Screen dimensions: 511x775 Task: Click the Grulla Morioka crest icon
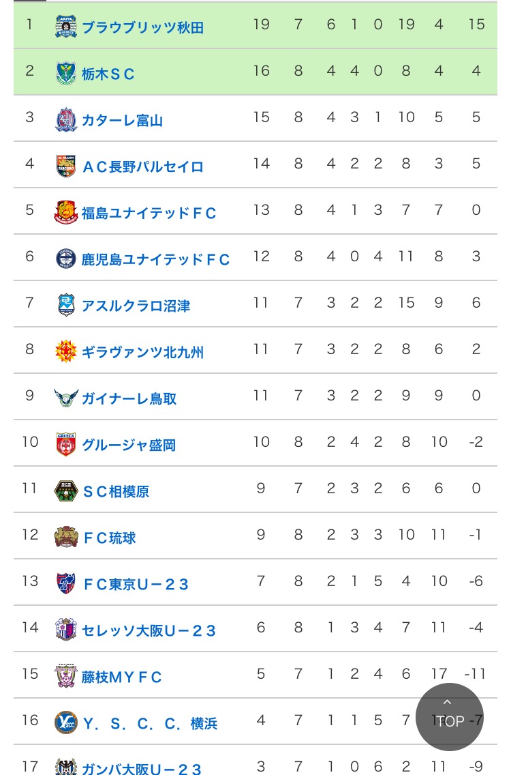[66, 444]
